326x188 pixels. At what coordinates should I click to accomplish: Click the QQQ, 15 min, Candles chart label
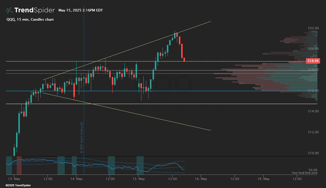[x=30, y=19]
